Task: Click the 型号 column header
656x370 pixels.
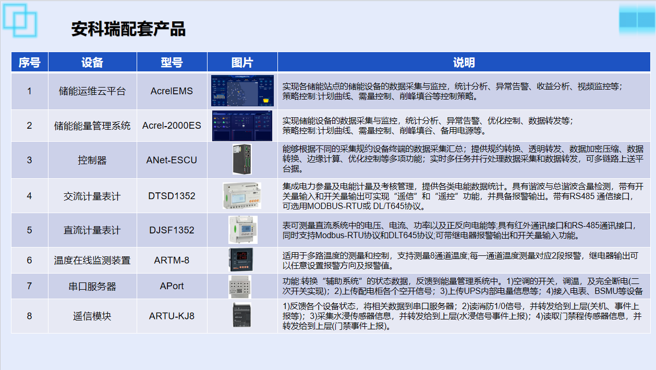Action: pyautogui.click(x=172, y=63)
